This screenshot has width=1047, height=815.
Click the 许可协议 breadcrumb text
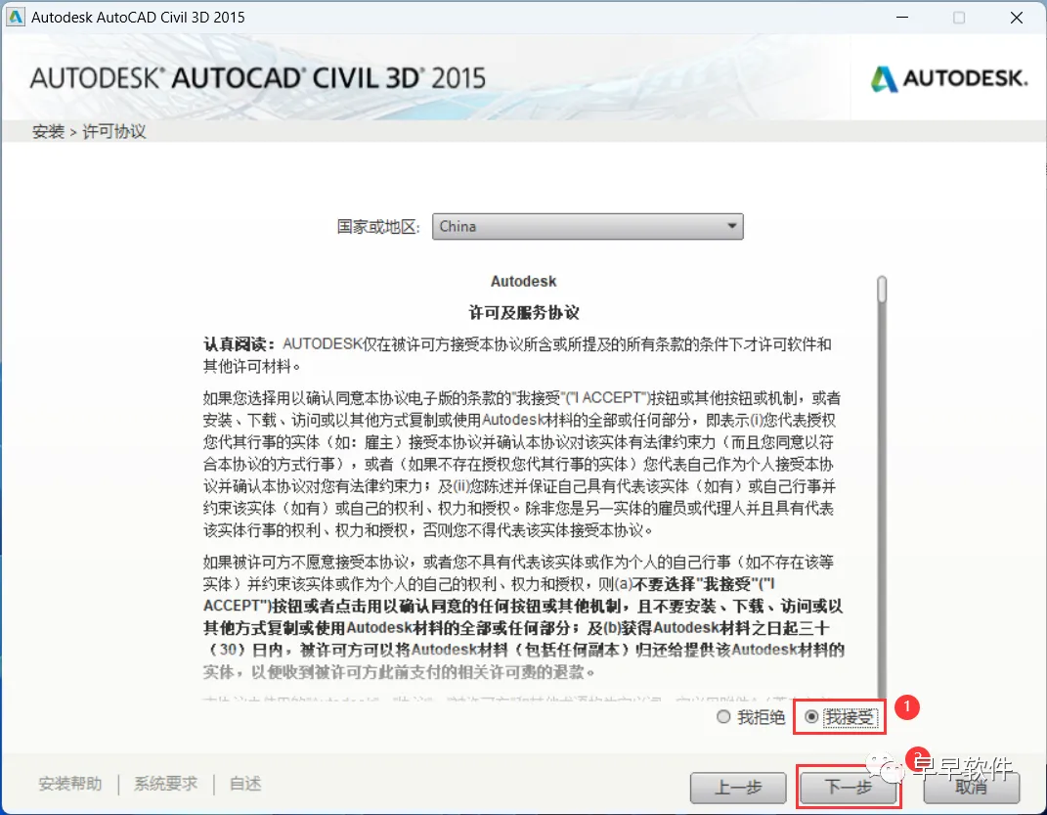point(114,132)
